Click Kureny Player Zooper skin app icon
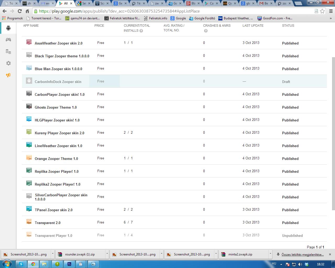Screen dimensions: 335x268 click(29, 132)
